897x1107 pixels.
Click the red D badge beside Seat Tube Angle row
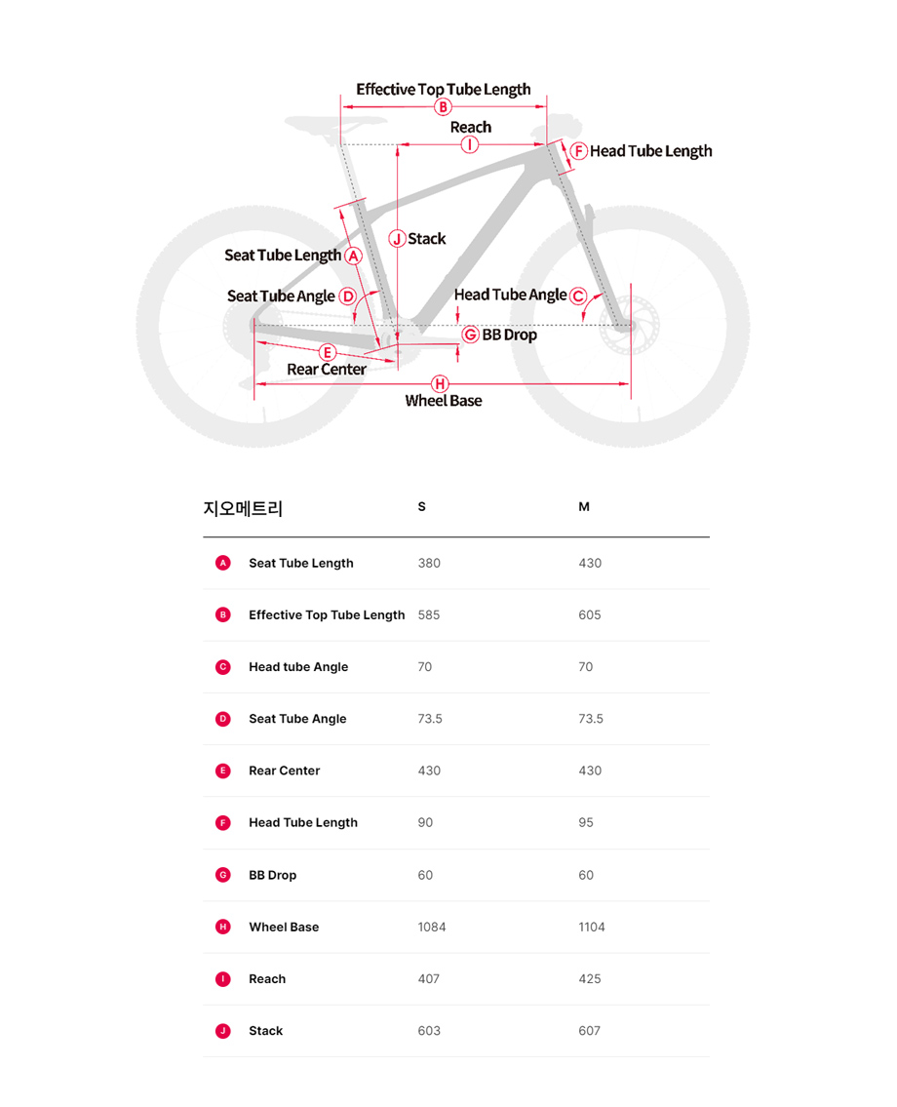[x=223, y=719]
